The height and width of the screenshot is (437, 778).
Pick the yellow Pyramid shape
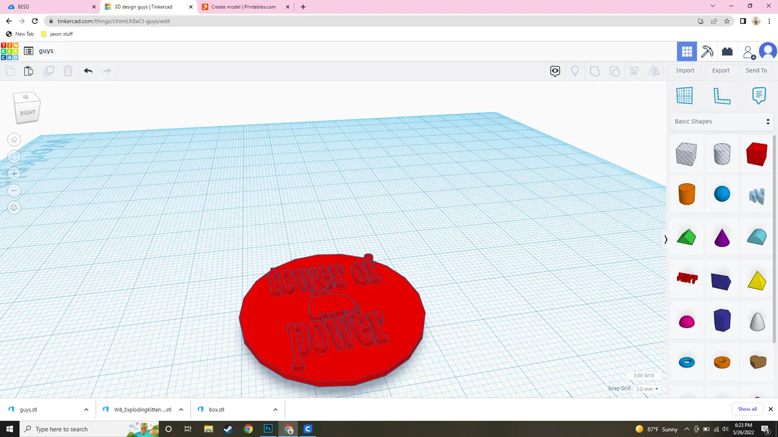[756, 280]
